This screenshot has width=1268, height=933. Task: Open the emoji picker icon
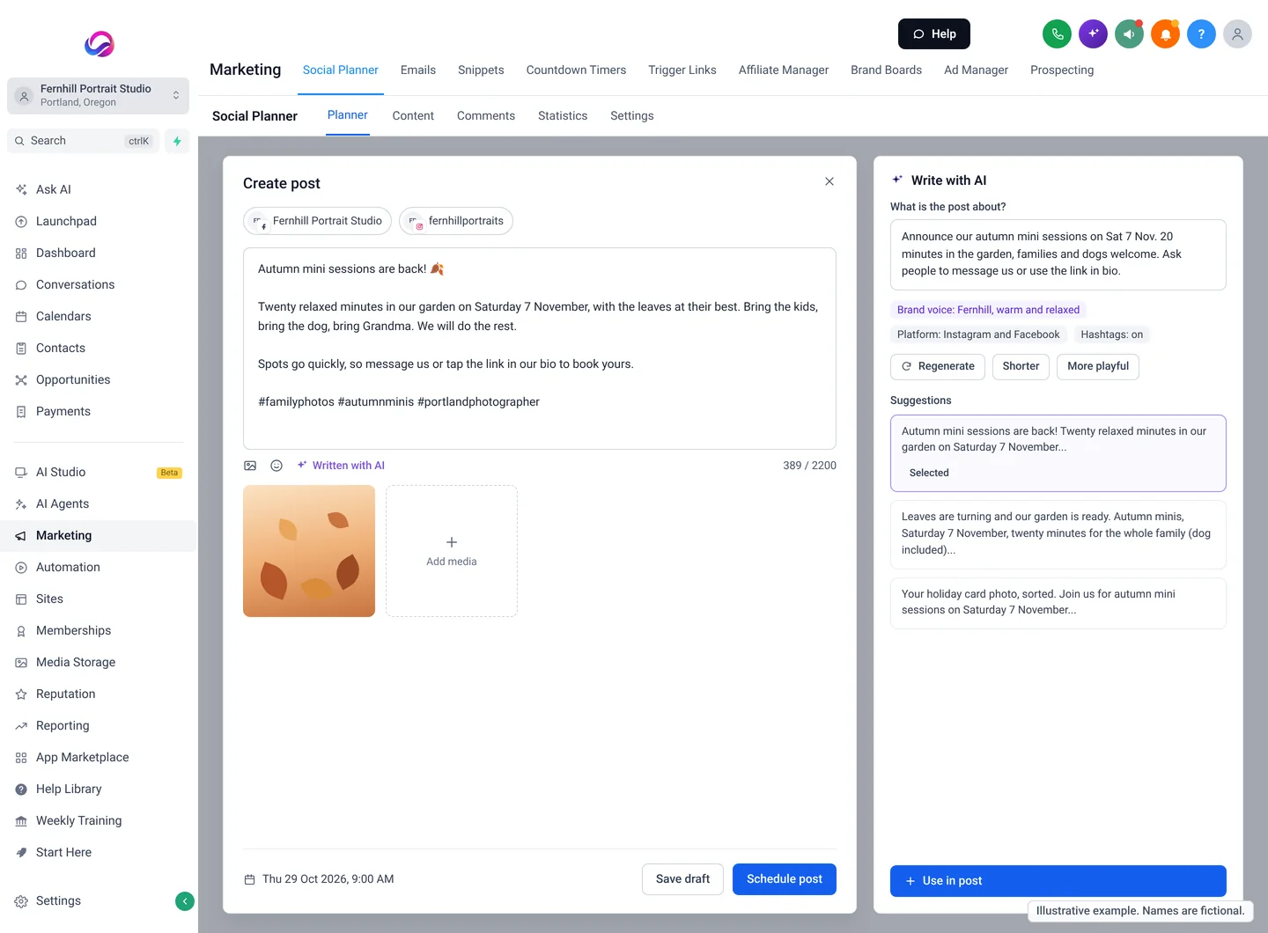coord(276,466)
